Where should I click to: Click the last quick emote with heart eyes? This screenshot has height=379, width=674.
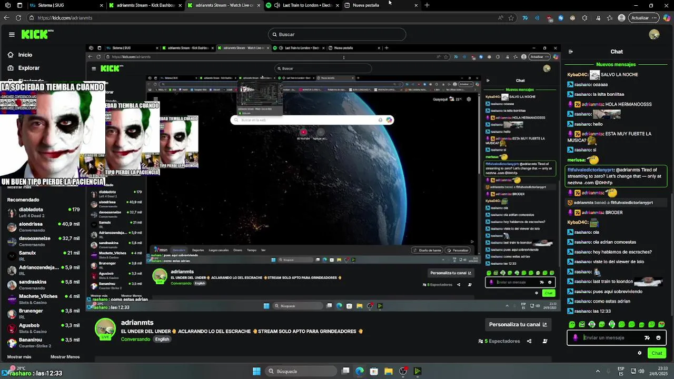coord(661,325)
